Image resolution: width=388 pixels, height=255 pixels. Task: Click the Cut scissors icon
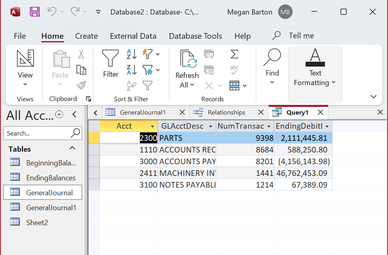pos(81,54)
